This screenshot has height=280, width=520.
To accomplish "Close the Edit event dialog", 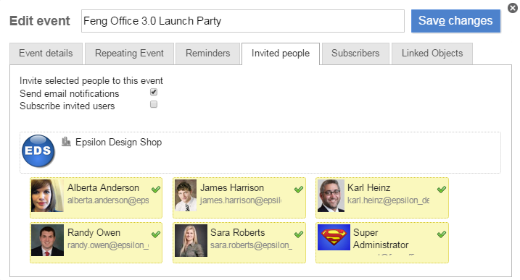I will (513, 8).
